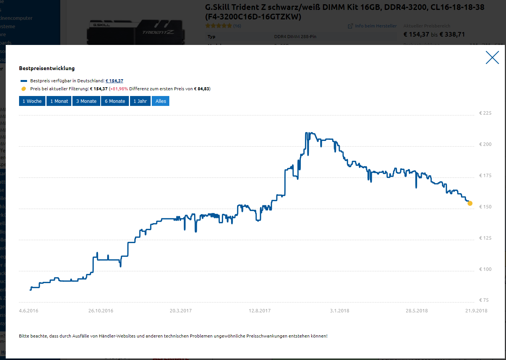Click the yellow Filterung legend dot

coord(24,89)
